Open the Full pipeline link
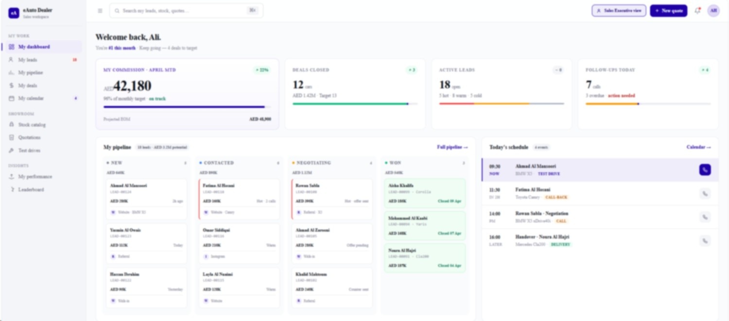The height and width of the screenshot is (321, 729). (x=452, y=147)
